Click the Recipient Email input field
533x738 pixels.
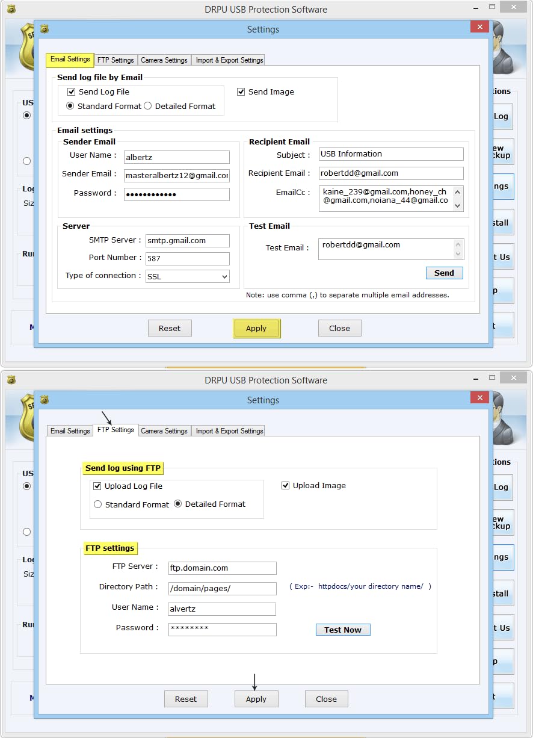point(391,173)
